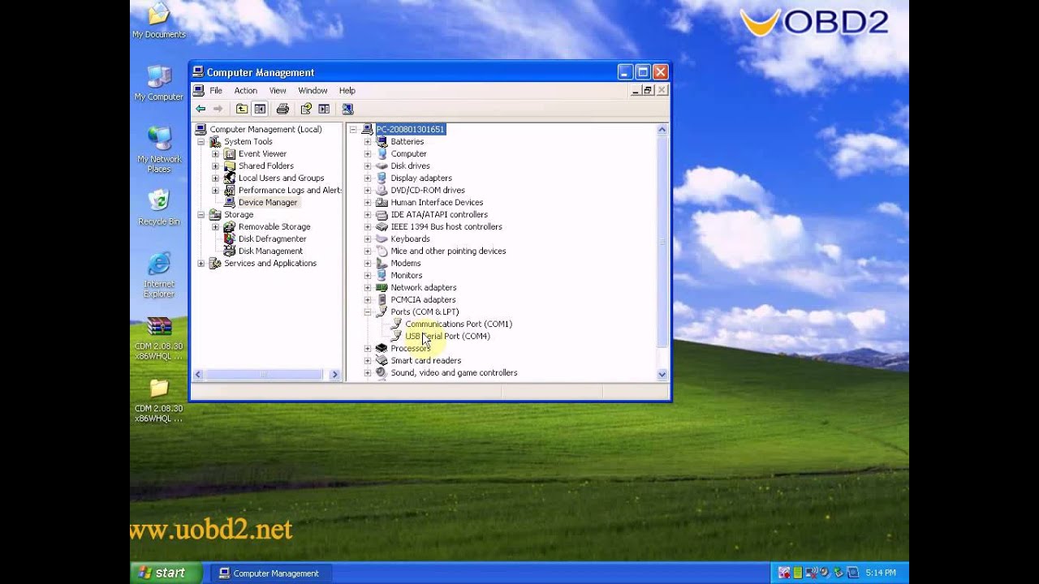The image size is (1039, 584).
Task: Open Properties from the toolbar icon
Action: coord(306,109)
